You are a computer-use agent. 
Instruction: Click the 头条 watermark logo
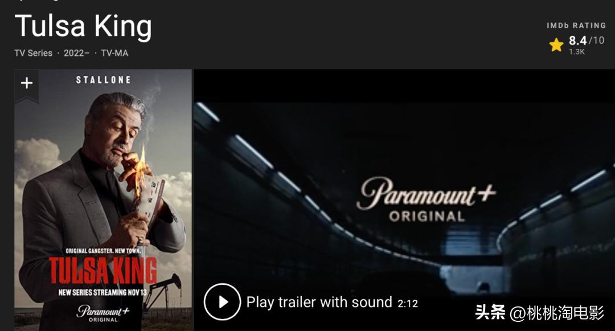point(490,313)
